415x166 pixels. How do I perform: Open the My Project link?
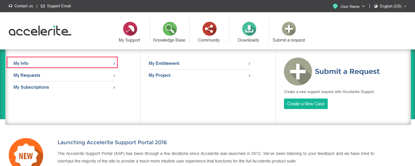(x=160, y=75)
